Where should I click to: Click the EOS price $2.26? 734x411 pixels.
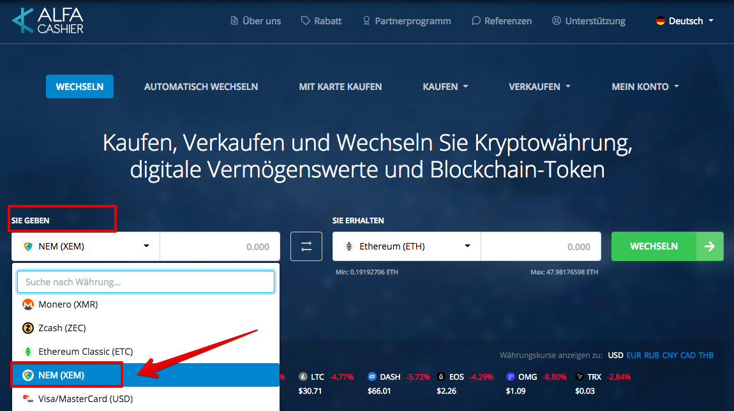[446, 391]
